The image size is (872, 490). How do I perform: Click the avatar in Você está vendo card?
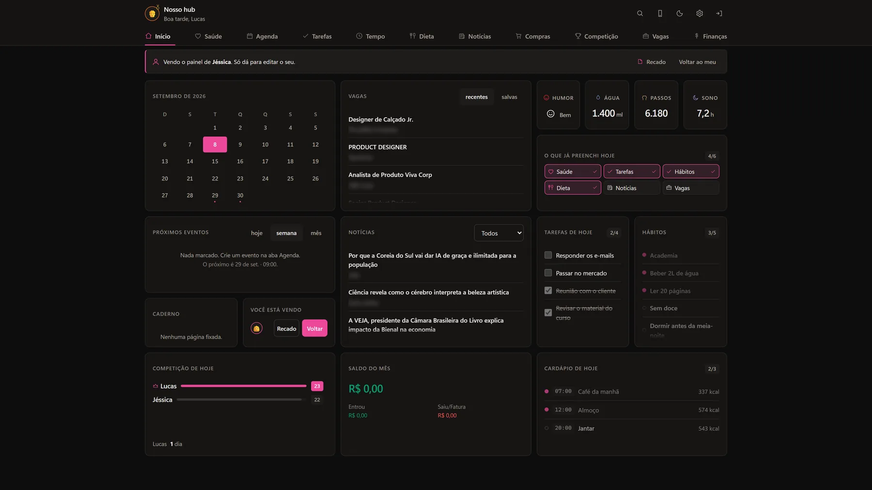[x=256, y=328]
